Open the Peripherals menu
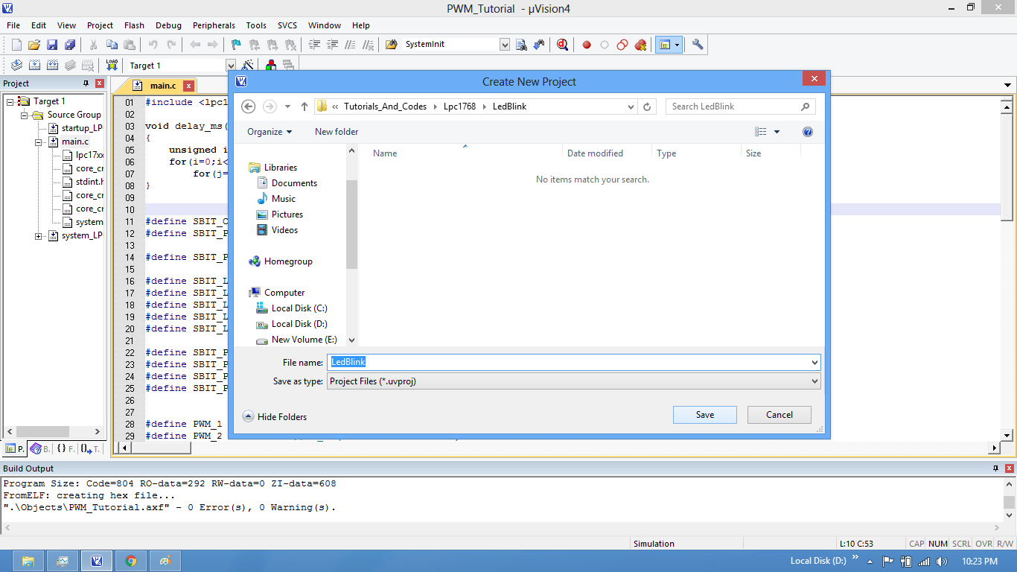This screenshot has width=1017, height=572. (x=214, y=25)
